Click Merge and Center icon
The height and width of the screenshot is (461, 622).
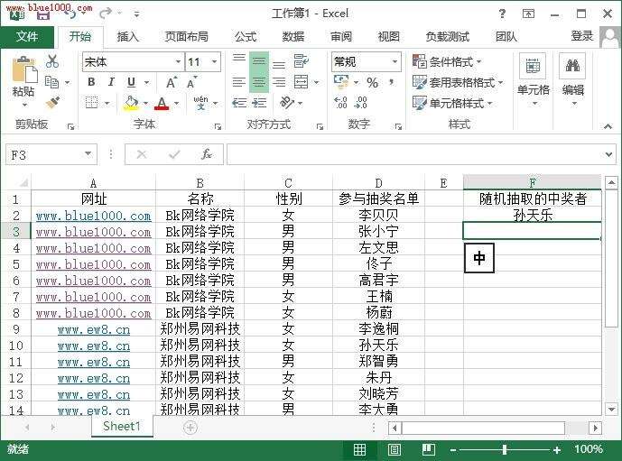pos(302,82)
